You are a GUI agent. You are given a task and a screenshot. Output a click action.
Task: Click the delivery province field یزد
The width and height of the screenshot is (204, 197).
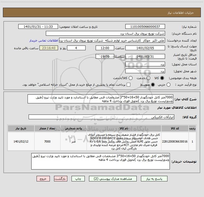pyautogui.click(x=145, y=64)
